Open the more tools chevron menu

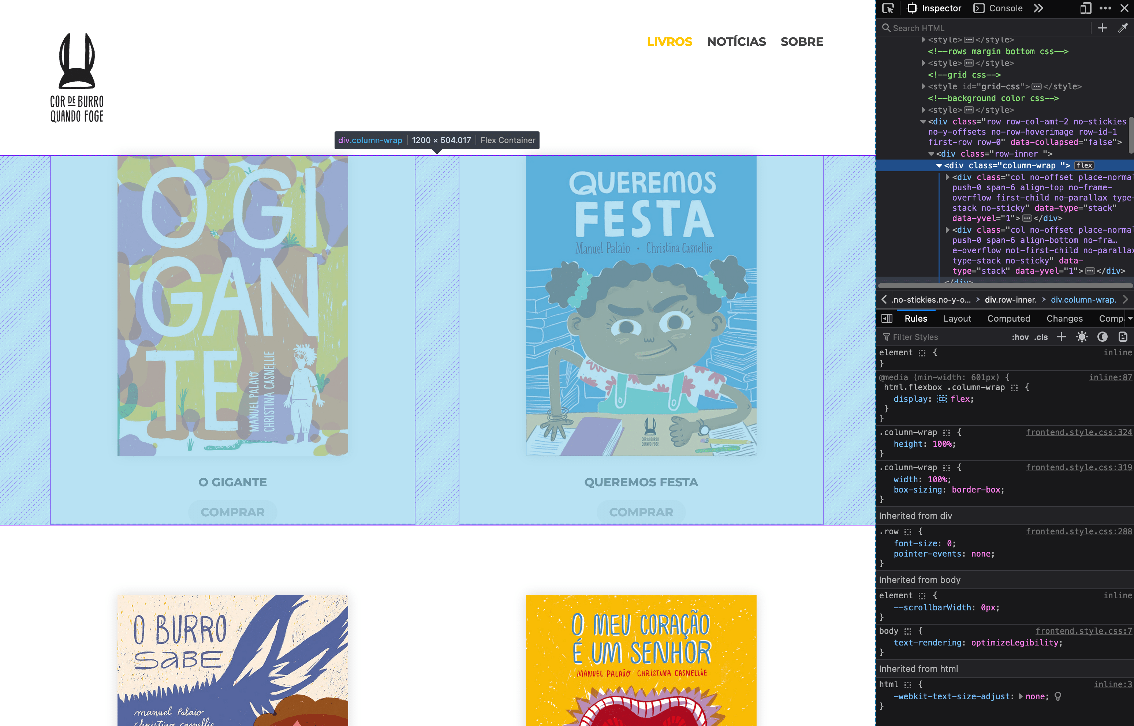[x=1038, y=8]
